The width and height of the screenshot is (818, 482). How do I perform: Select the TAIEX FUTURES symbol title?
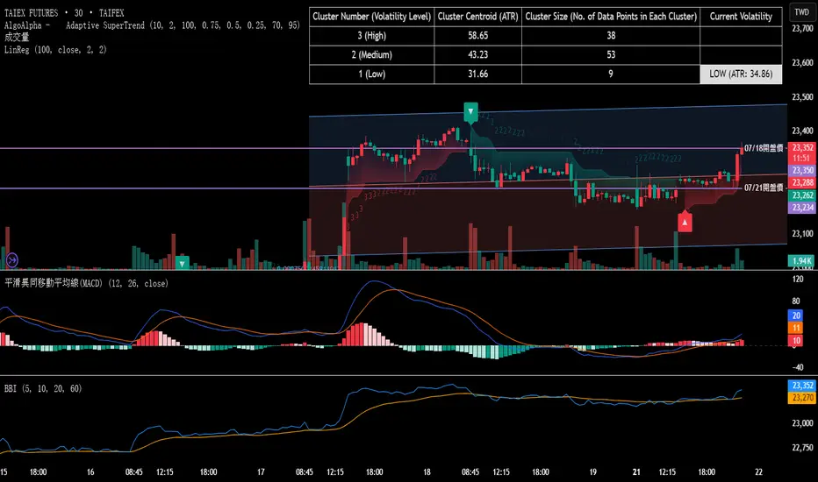pos(64,13)
